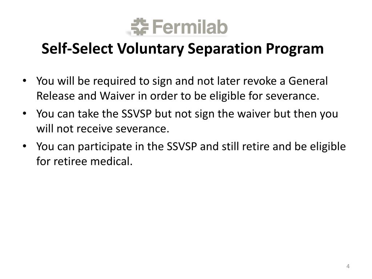Click 'SSVSP' in the third bullet
Image resolution: width=372 pixels, height=279 pixels.
click(182, 146)
